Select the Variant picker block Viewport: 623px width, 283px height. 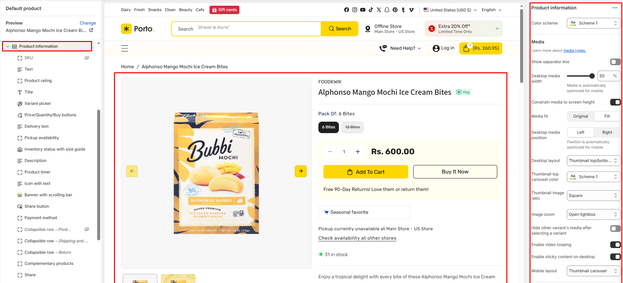(38, 104)
